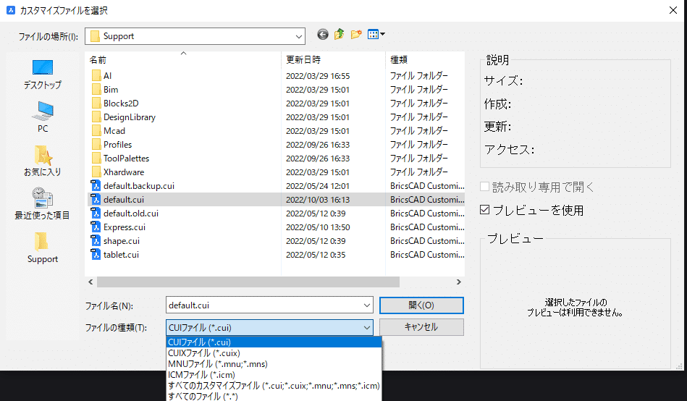The height and width of the screenshot is (401, 687).
Task: Select default.backup.cui file icon
Action: [96, 186]
